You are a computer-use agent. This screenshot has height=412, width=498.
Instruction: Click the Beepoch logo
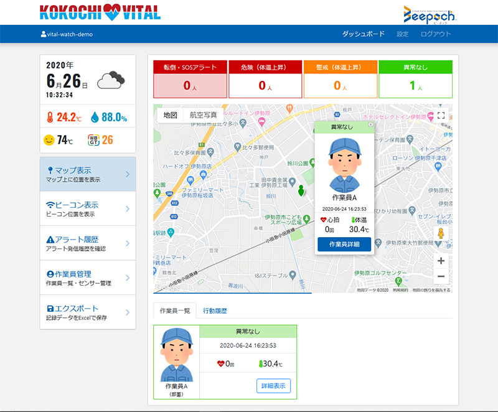pyautogui.click(x=430, y=15)
